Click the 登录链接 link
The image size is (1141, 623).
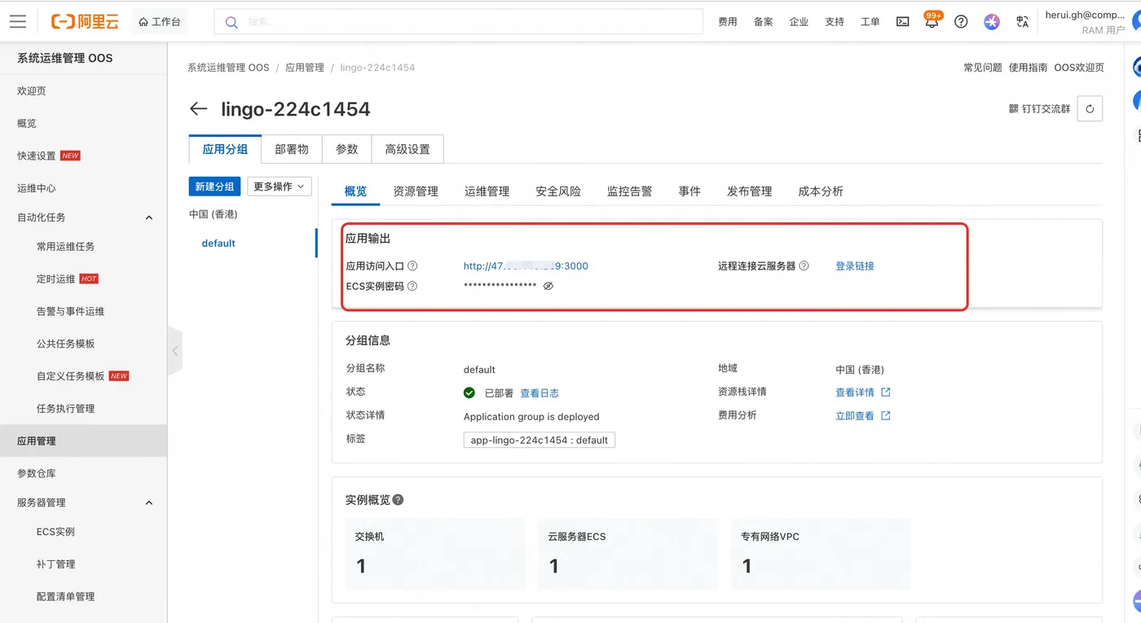[x=855, y=266]
